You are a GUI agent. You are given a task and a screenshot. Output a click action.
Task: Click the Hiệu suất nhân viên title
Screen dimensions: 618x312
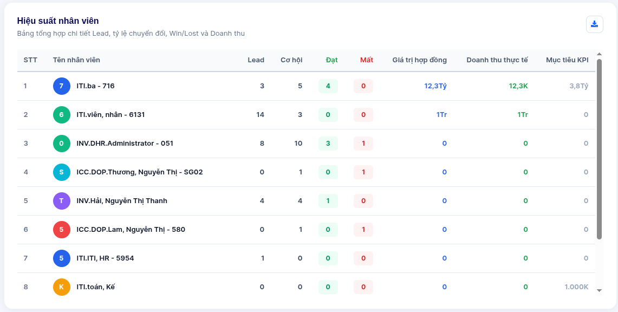[58, 21]
